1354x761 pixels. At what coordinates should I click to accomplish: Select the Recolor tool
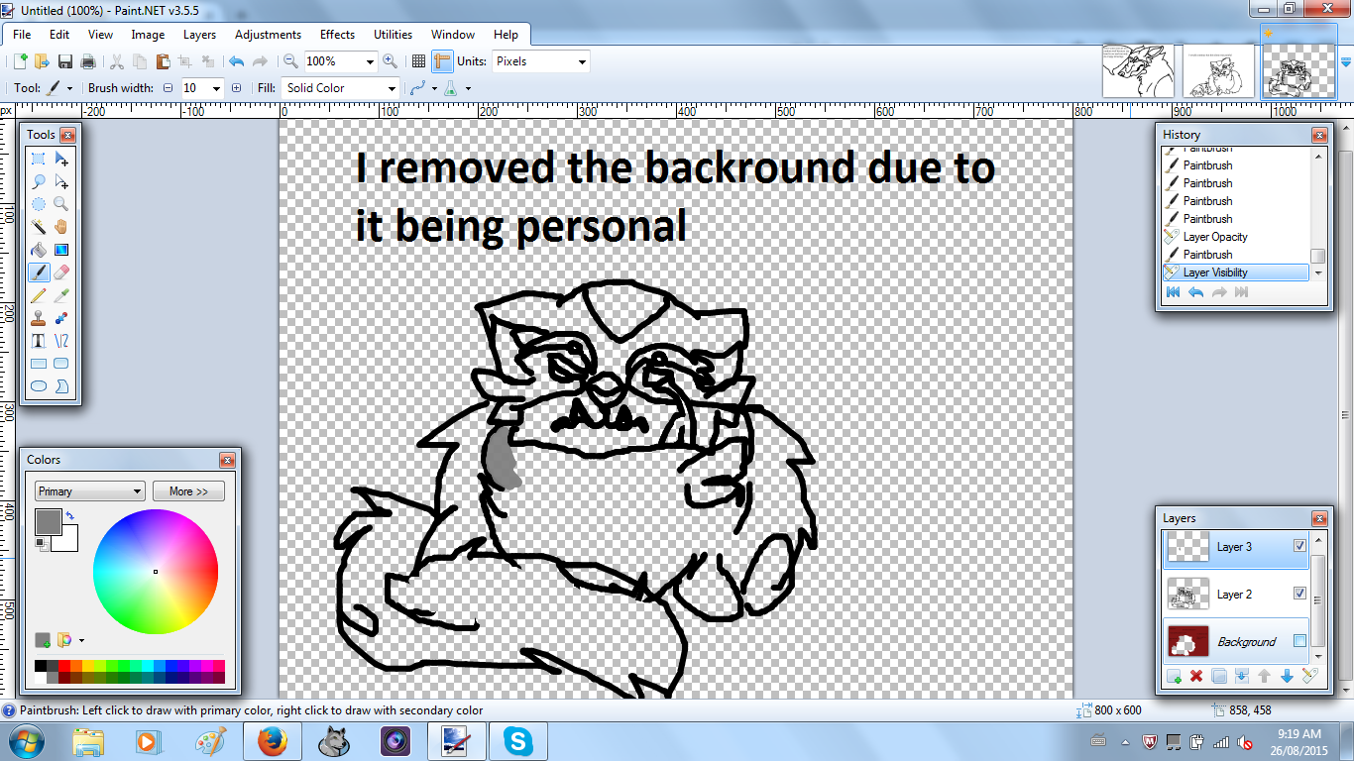click(x=61, y=318)
